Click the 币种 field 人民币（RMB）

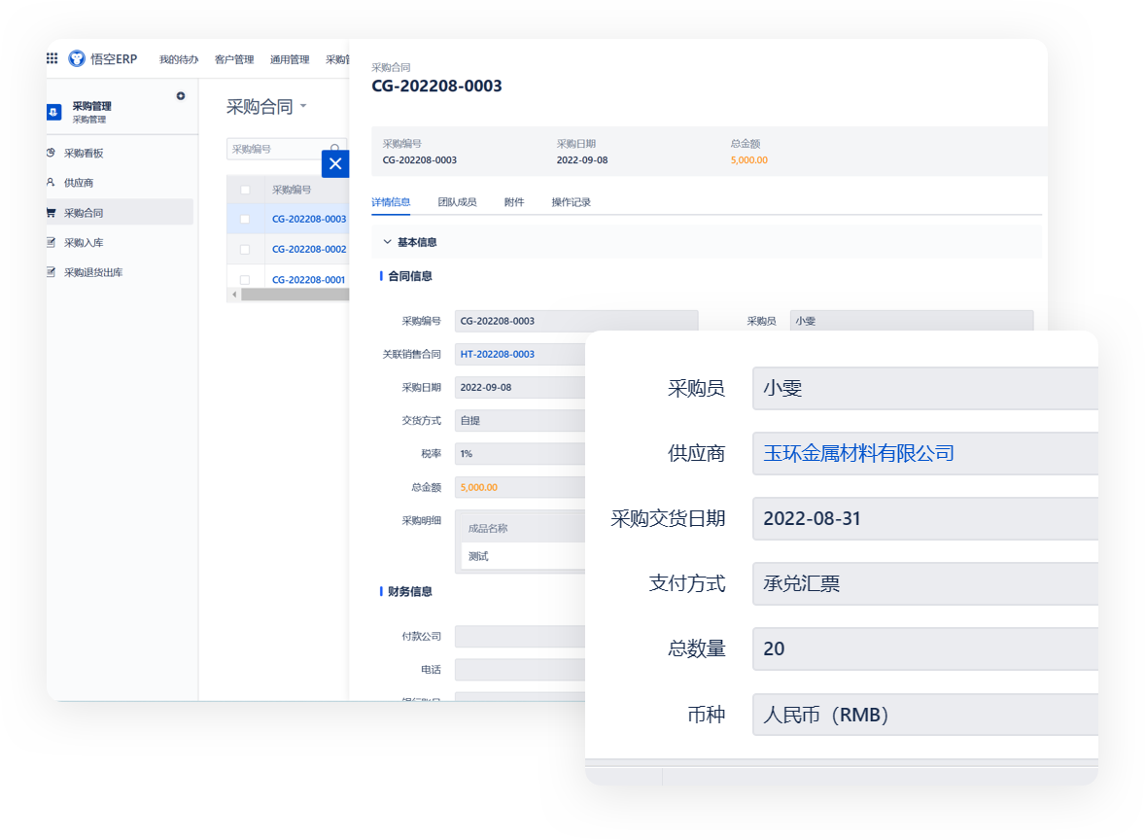[x=925, y=715]
